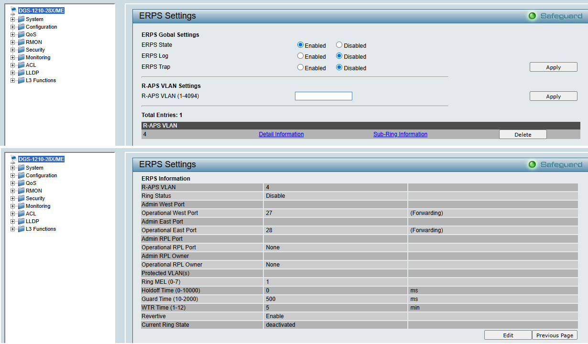588x344 pixels.
Task: Expand the Security node in the tree beside ERPS Gobal Settings
Action: [12, 50]
